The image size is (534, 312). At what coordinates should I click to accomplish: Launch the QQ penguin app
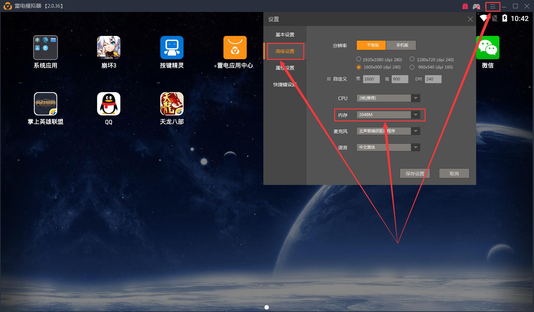[x=108, y=104]
